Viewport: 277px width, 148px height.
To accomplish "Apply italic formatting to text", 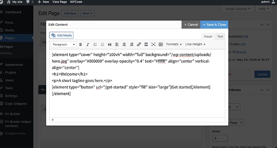I will (x=88, y=44).
